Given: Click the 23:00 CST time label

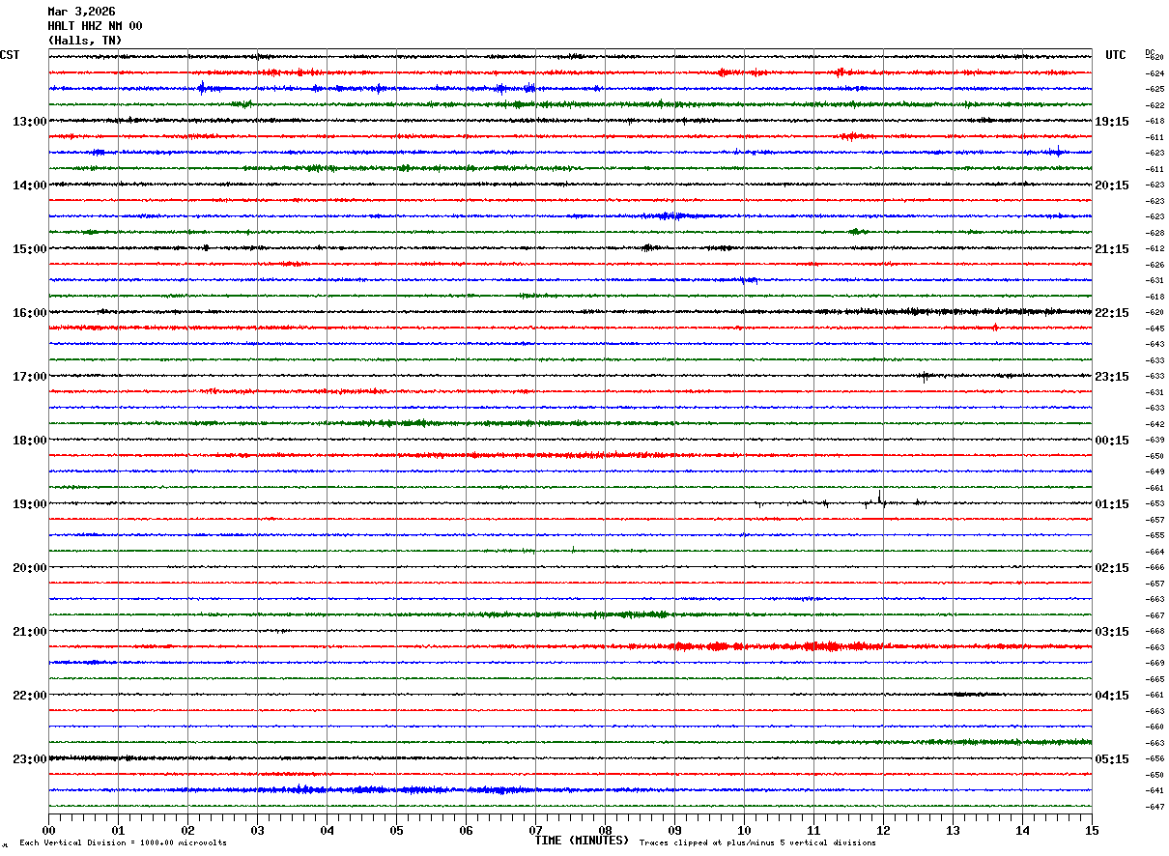Looking at the screenshot, I should (30, 759).
